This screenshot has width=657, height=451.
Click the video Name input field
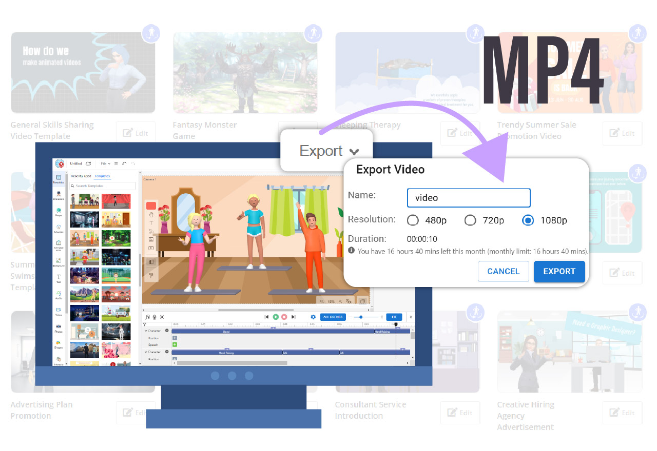point(468,198)
